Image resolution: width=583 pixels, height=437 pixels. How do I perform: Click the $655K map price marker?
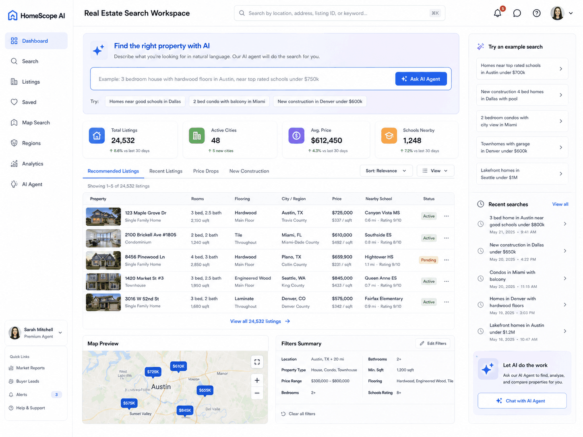(x=205, y=390)
